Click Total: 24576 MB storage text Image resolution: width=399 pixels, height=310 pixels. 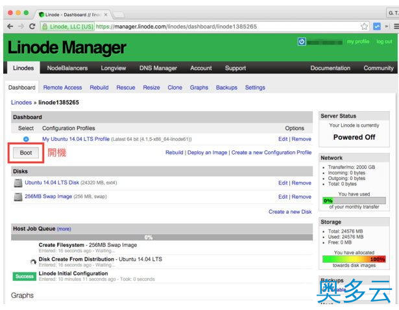point(345,231)
